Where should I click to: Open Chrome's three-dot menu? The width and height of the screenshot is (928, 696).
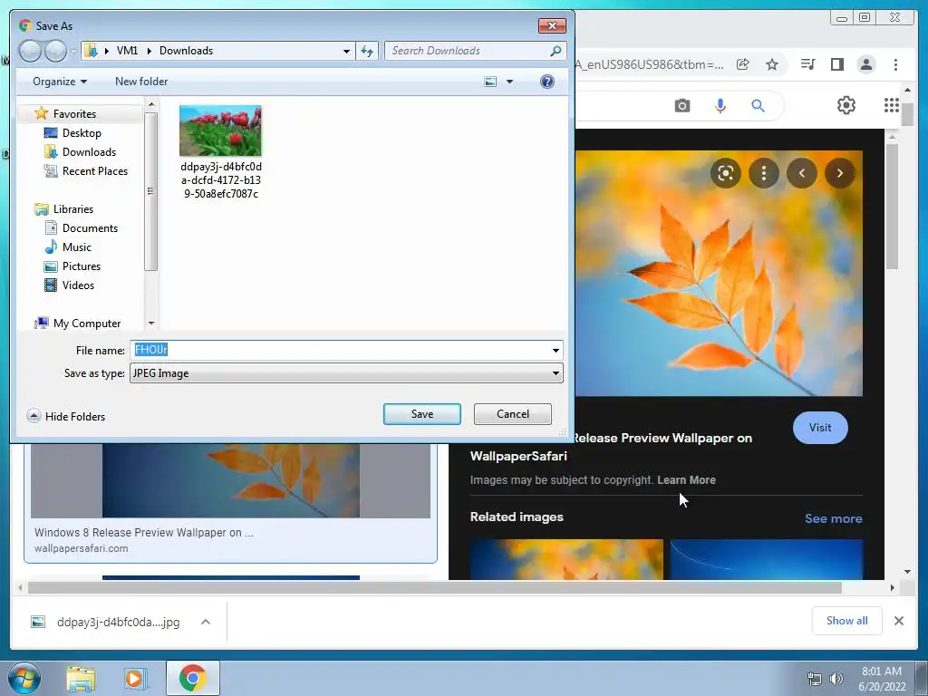895,64
